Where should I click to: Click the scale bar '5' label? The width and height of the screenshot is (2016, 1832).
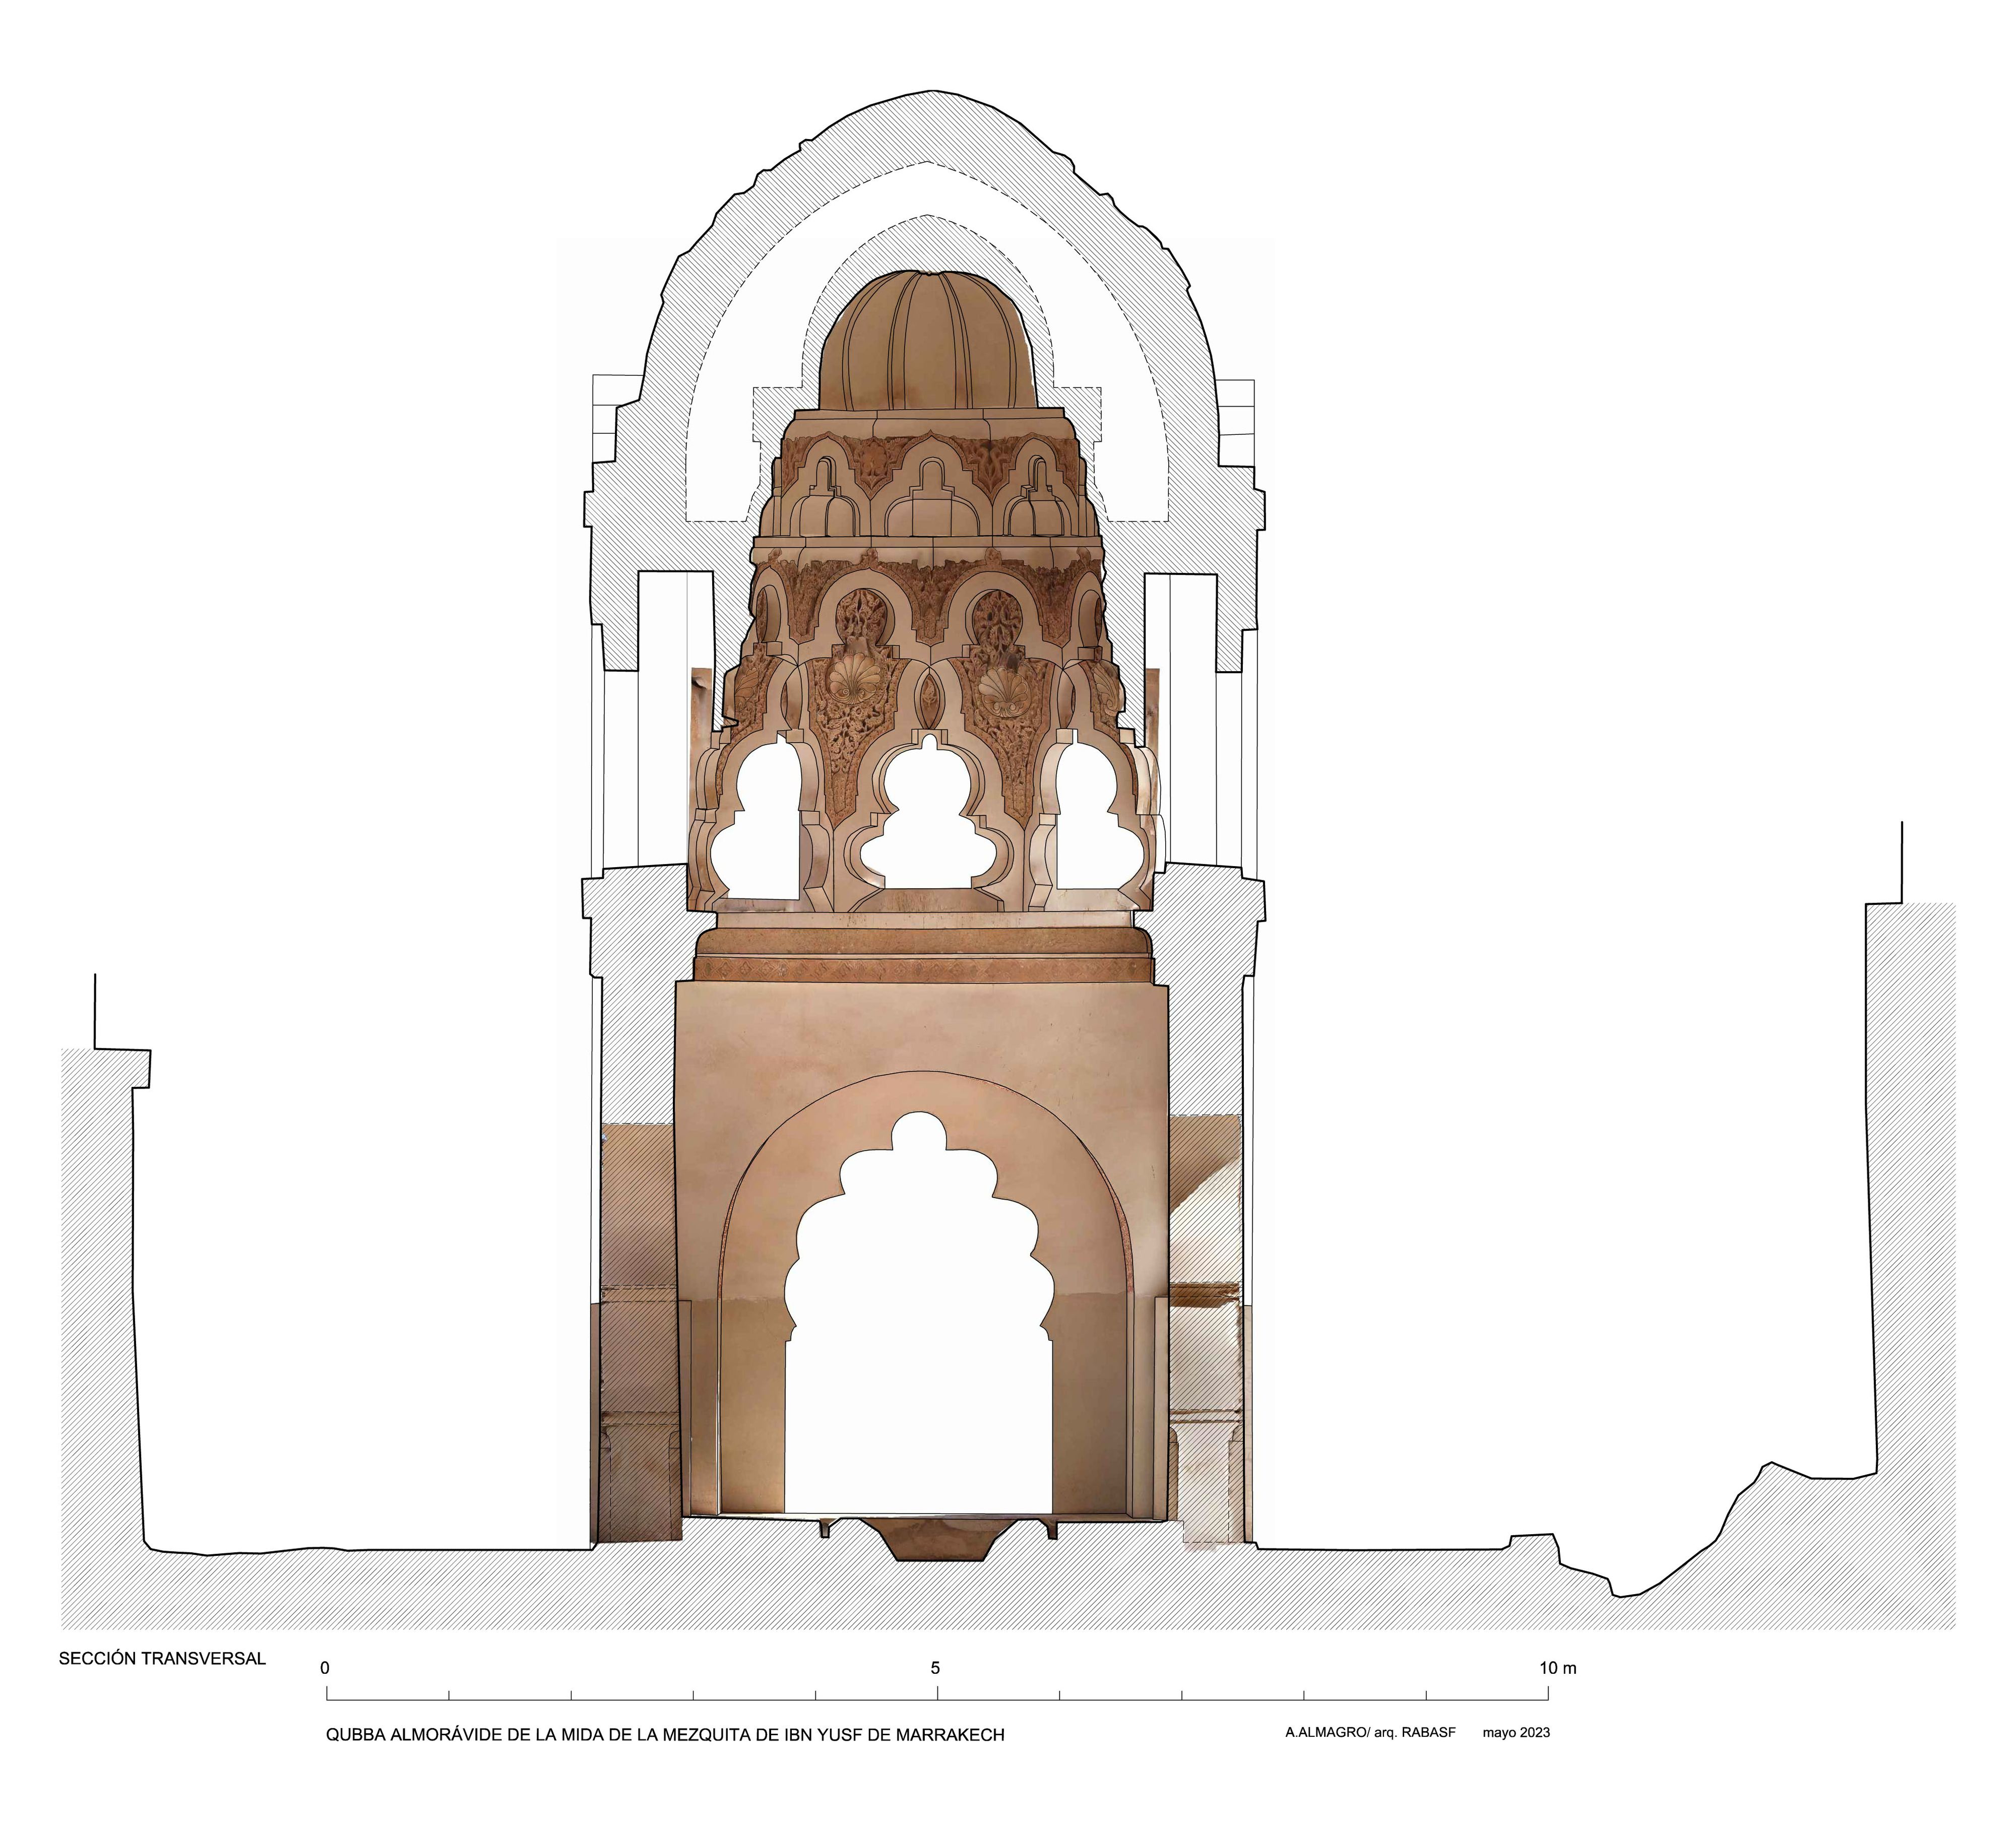click(x=936, y=1667)
